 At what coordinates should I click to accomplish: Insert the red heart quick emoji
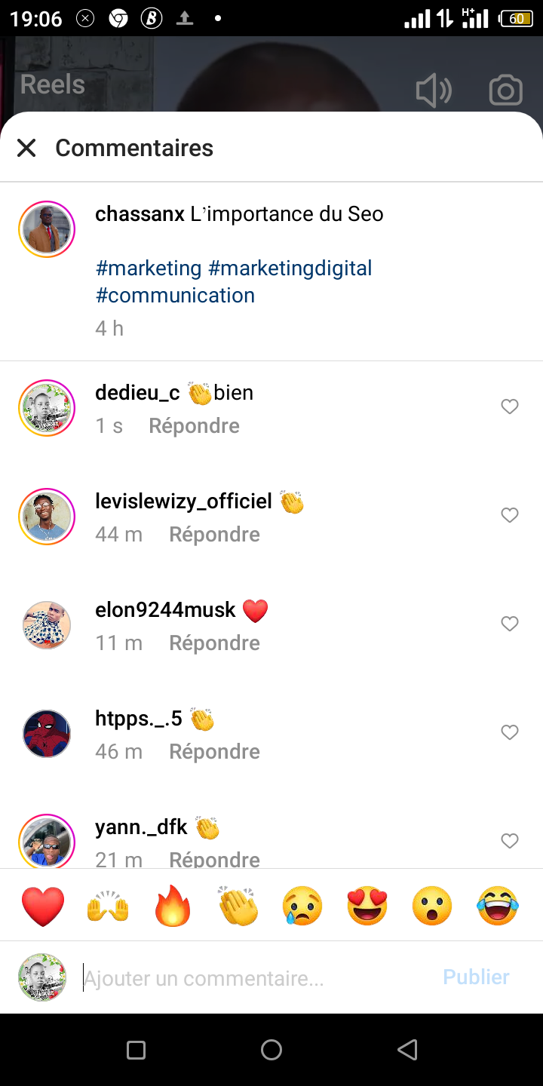click(x=43, y=906)
